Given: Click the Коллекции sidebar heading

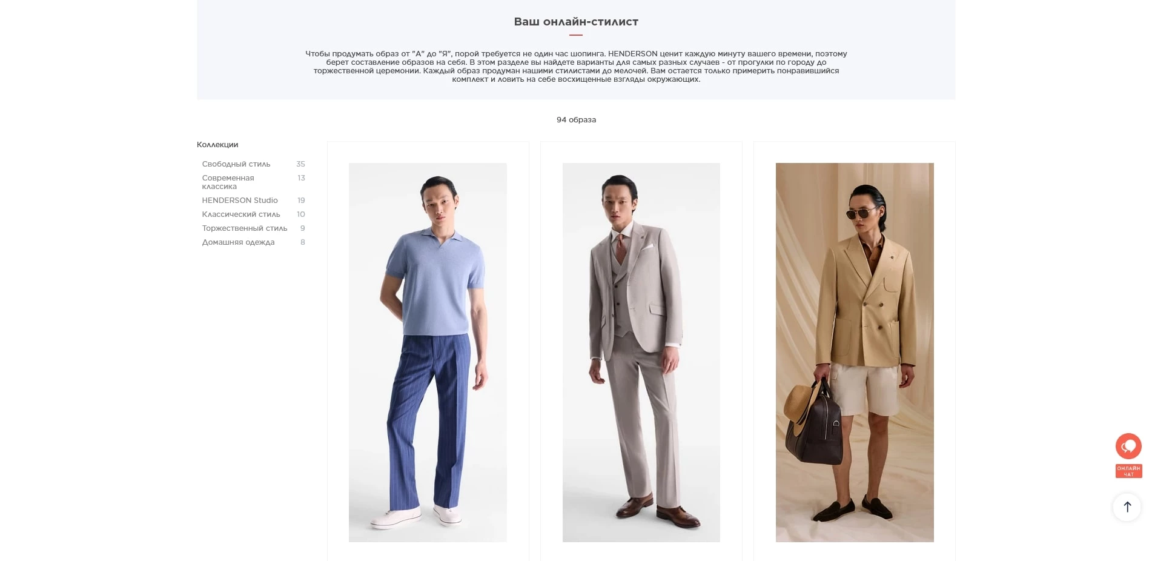Looking at the screenshot, I should pyautogui.click(x=217, y=145).
